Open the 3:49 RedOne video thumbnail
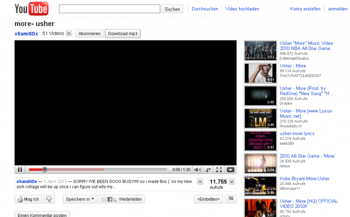This screenshot has width=350, height=217. coord(260,96)
